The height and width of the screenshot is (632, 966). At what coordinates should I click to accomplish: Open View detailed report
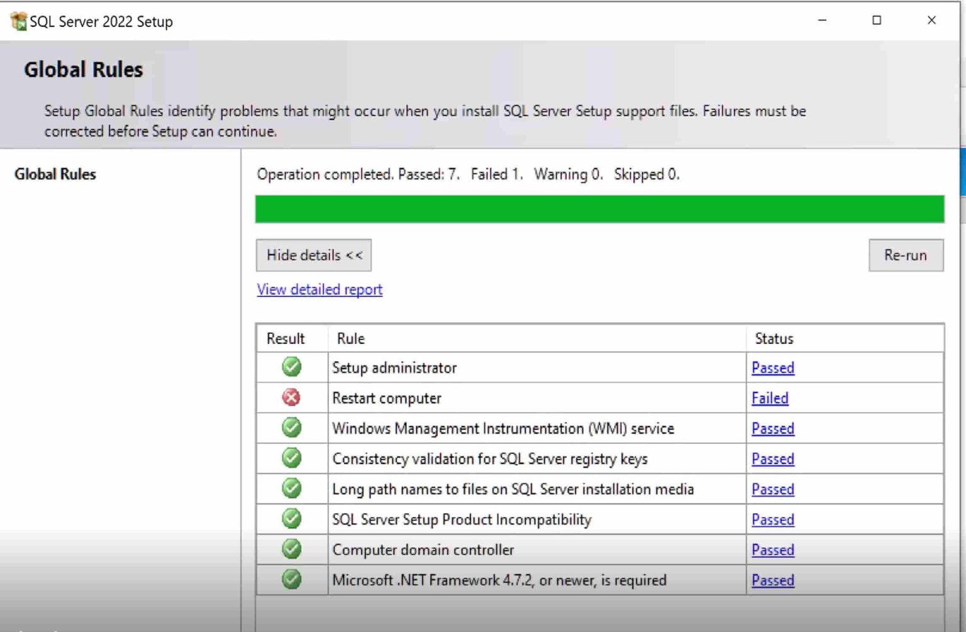click(319, 289)
